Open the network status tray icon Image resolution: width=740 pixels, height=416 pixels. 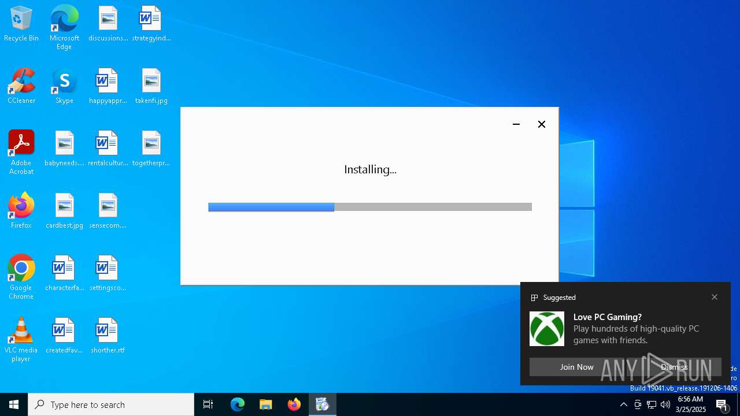tap(652, 404)
